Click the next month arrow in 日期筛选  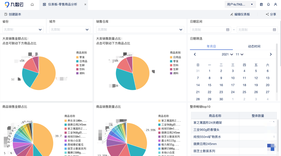(271, 54)
